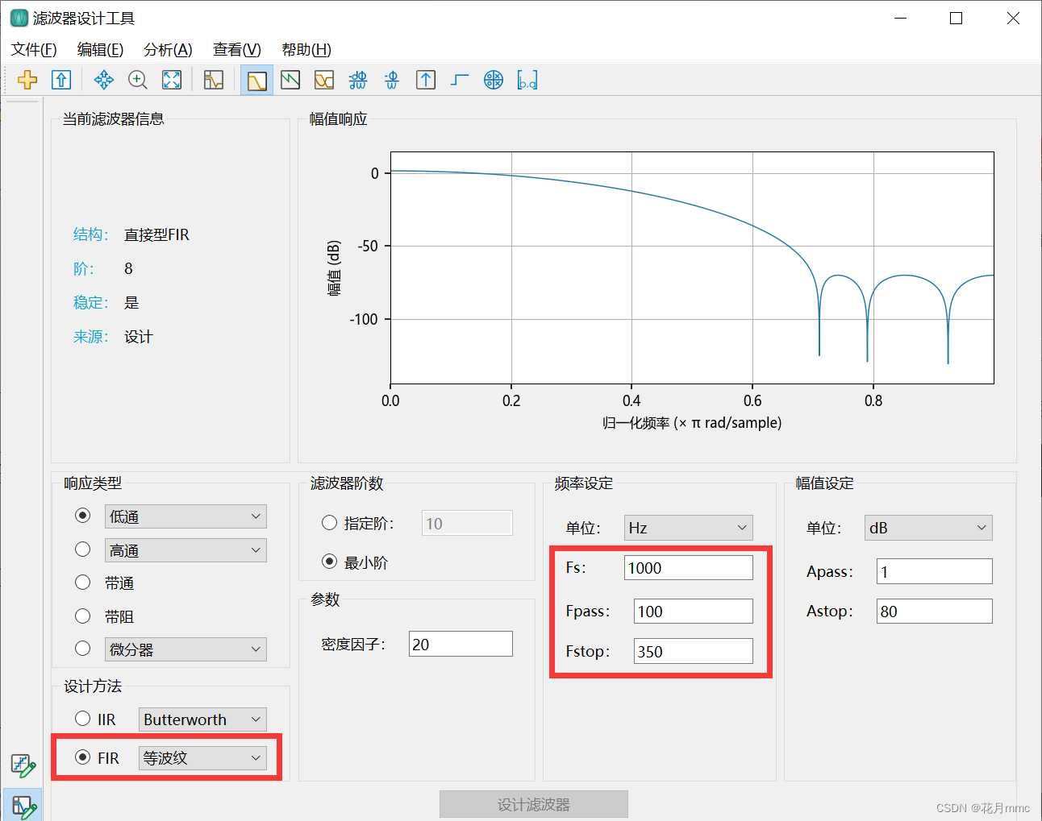The height and width of the screenshot is (821, 1042).
Task: Click the specified order value field
Action: pos(467,523)
